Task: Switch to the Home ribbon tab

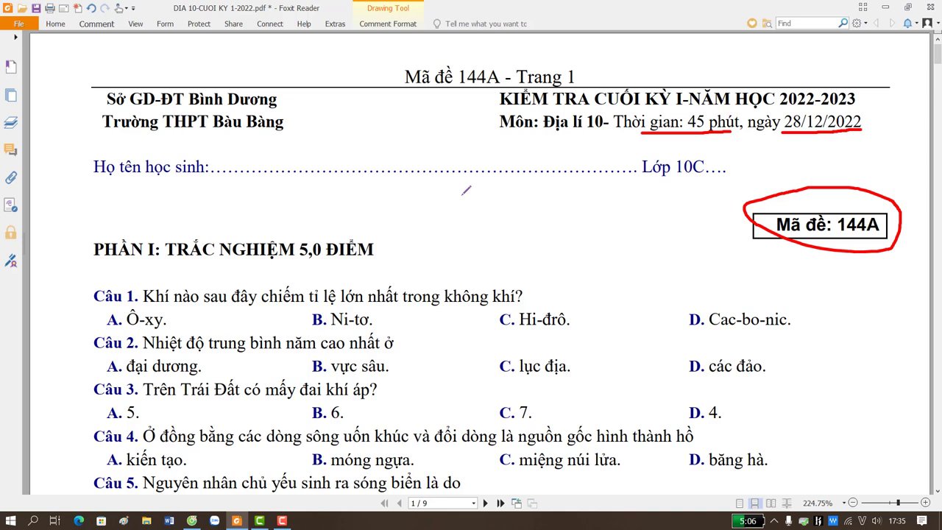Action: [x=55, y=24]
